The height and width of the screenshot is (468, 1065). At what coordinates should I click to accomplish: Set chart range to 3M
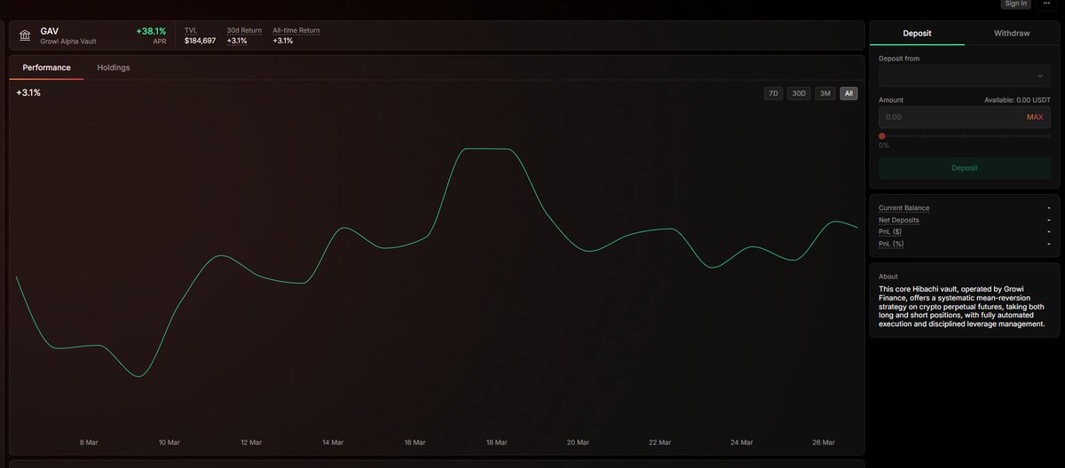pos(825,93)
